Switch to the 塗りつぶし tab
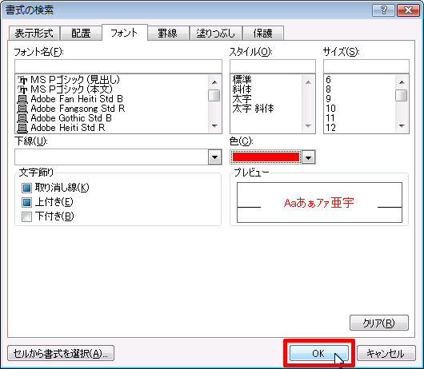This screenshot has width=424, height=369. click(x=216, y=34)
